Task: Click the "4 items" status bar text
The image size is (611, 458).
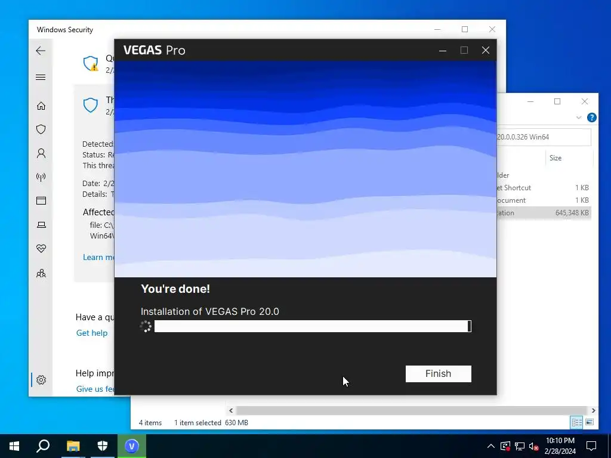Action: tap(150, 423)
